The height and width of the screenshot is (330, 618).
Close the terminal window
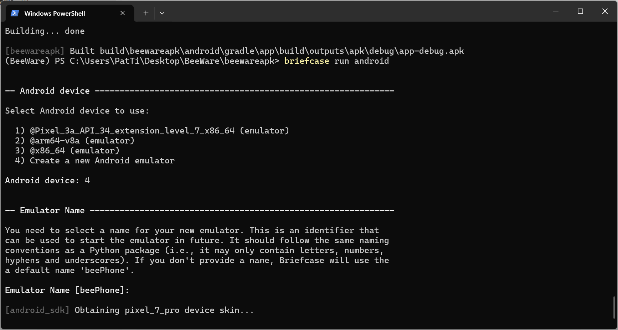point(605,11)
